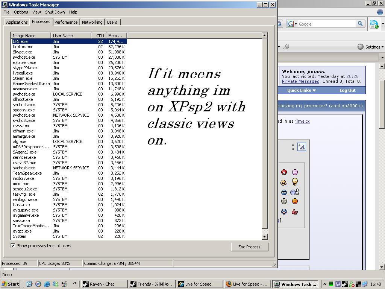Click the highlighter icon in Firefox toolbar

pos(286,47)
